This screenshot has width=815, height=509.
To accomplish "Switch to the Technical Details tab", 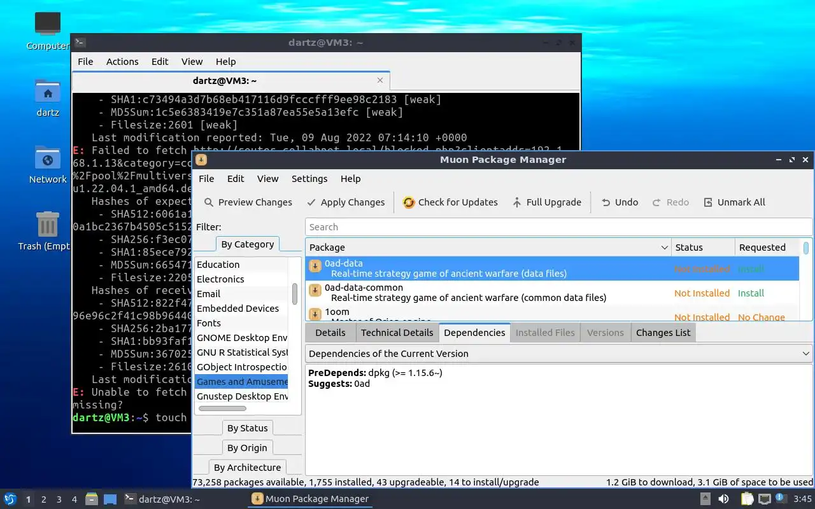I will pyautogui.click(x=397, y=333).
